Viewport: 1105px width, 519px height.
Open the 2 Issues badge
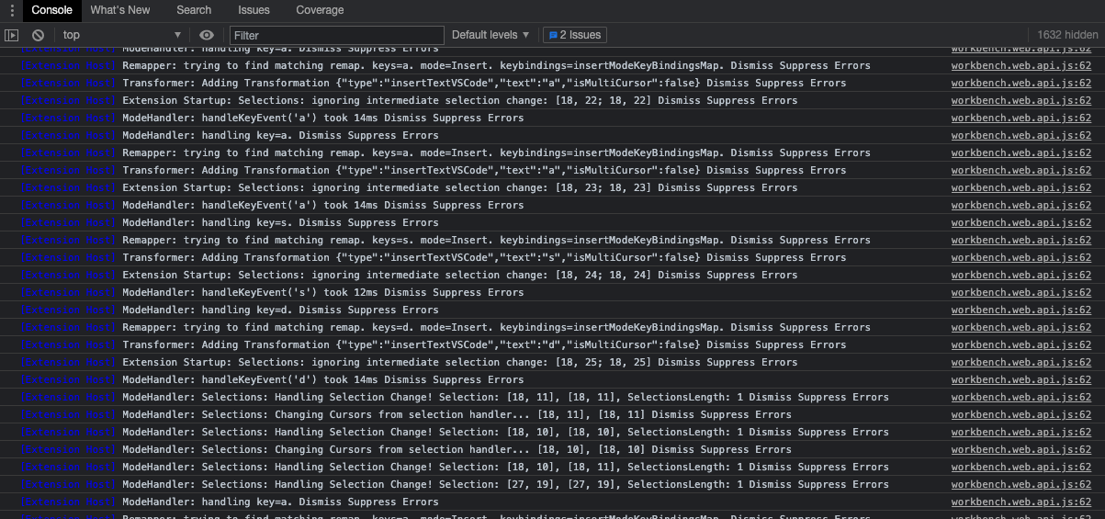click(x=574, y=35)
